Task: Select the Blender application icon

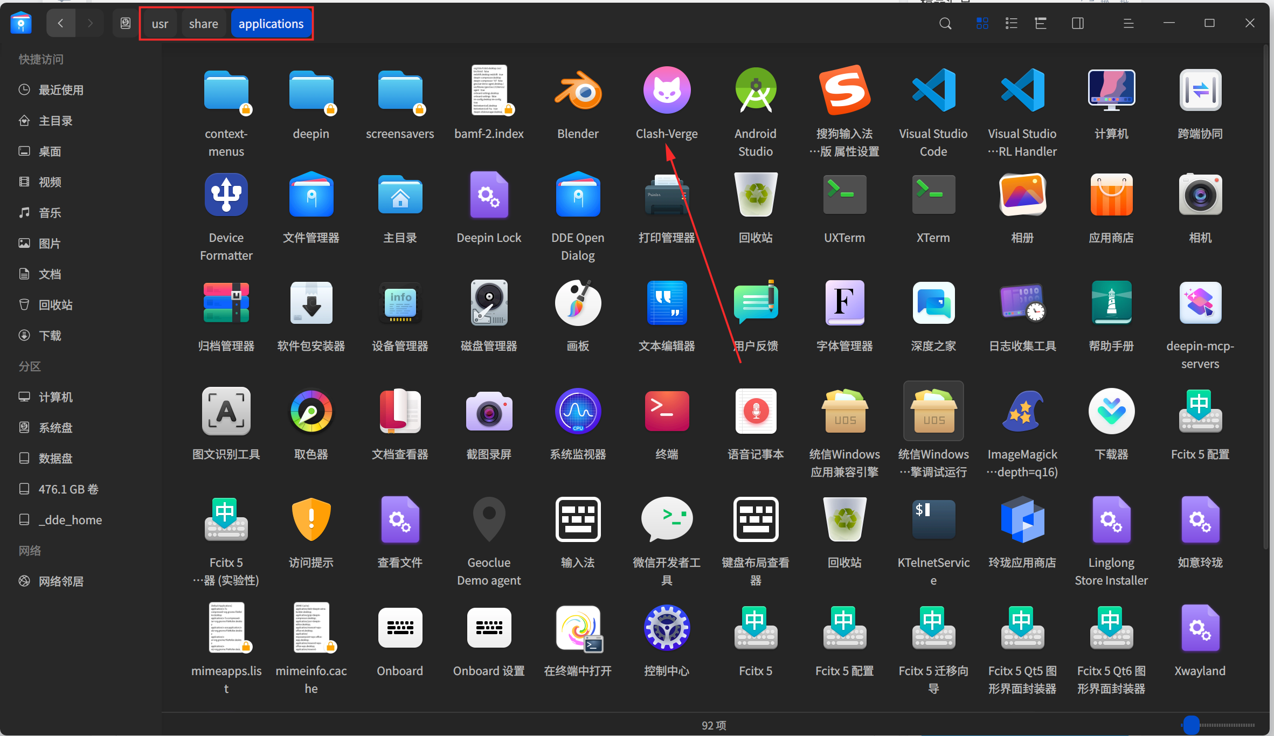Action: [x=578, y=91]
